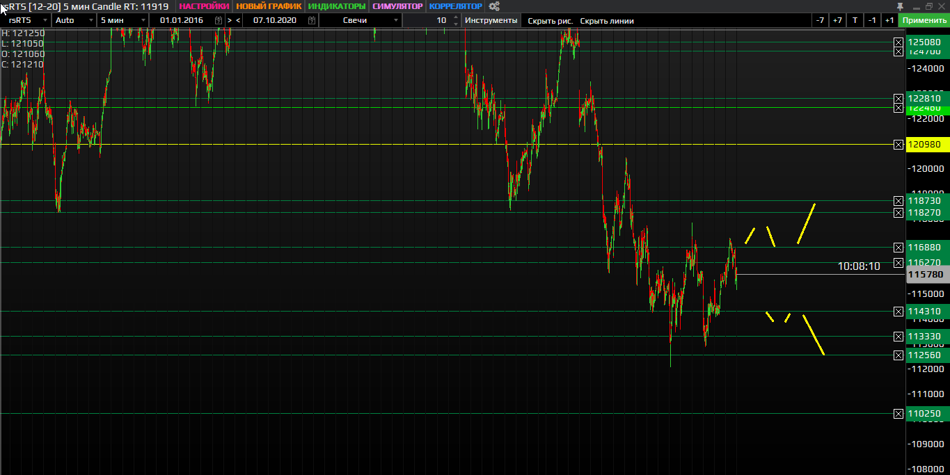Open the gears settings icon
Screen dimensions: 950x475
coord(494,6)
